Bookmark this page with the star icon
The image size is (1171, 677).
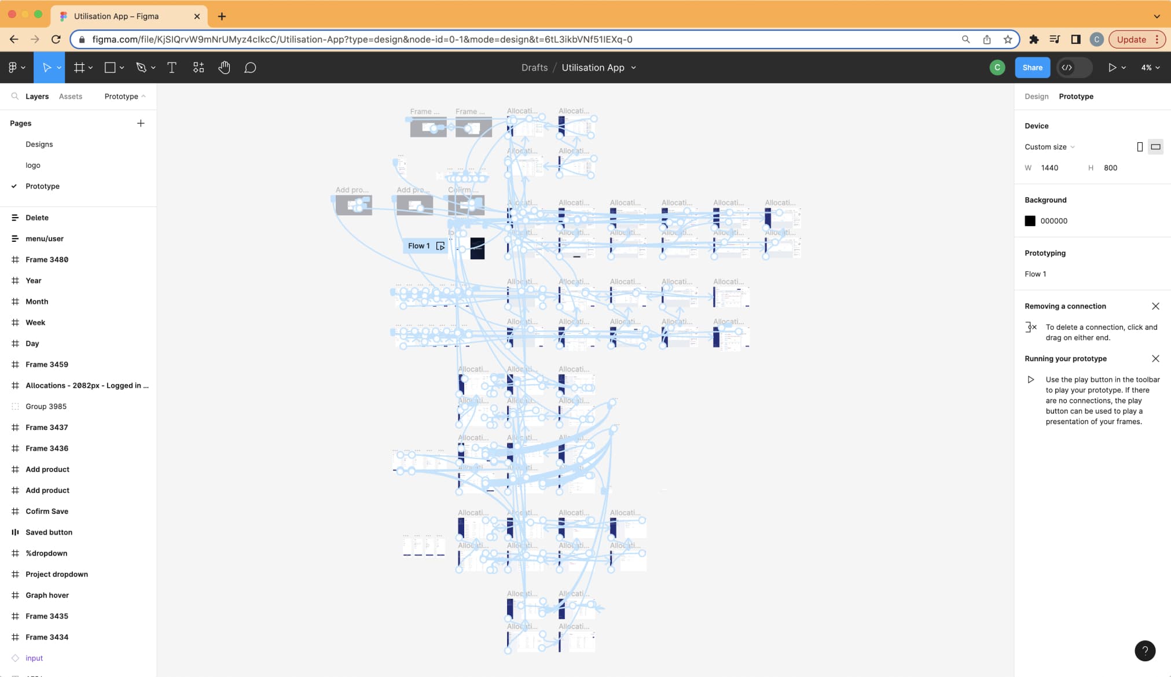1008,39
